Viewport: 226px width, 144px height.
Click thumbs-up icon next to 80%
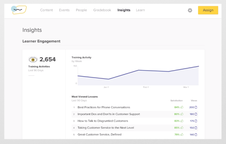[182, 114]
